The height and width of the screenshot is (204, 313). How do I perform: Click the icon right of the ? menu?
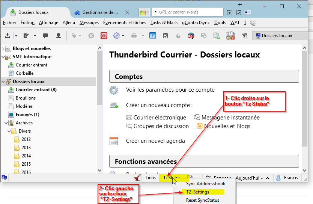[x=253, y=23]
